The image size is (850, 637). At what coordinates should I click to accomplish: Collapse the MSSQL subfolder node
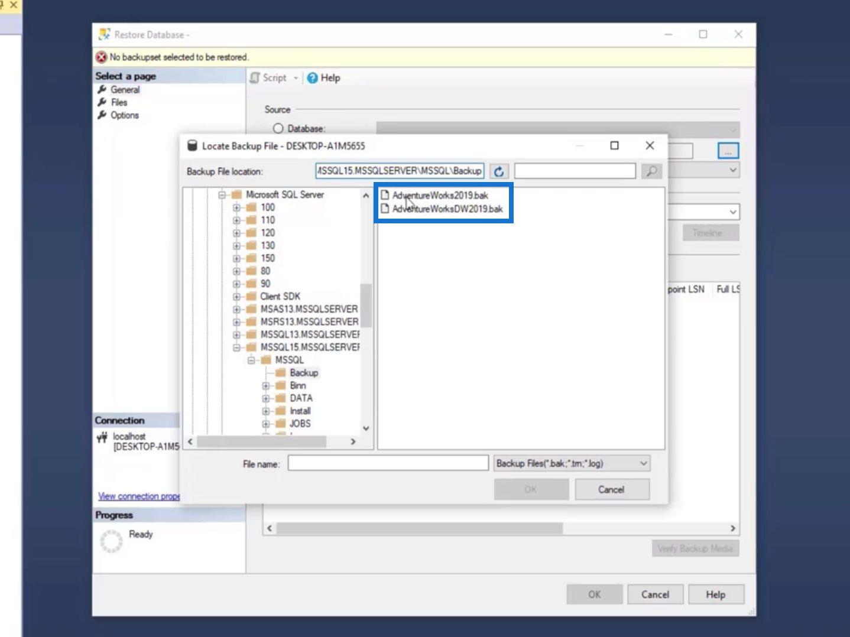[x=251, y=360]
